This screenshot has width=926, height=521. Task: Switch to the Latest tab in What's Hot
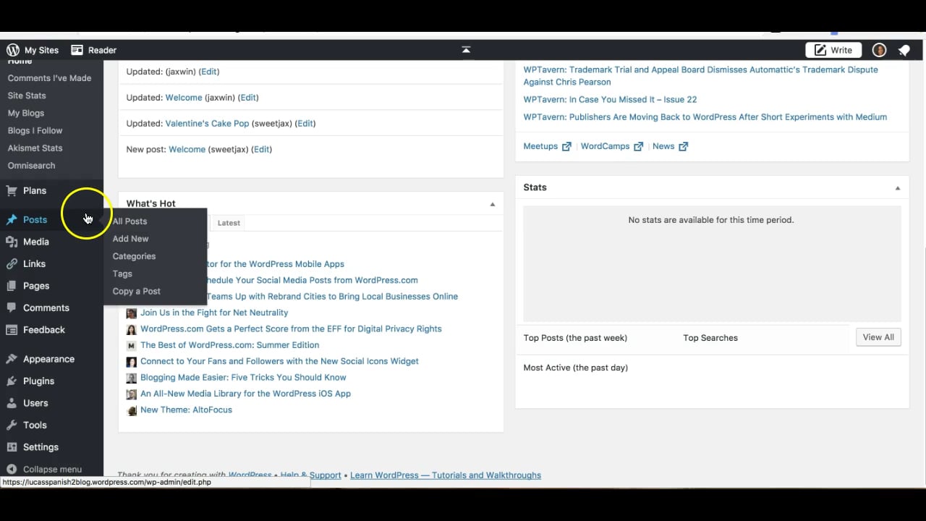pyautogui.click(x=229, y=223)
